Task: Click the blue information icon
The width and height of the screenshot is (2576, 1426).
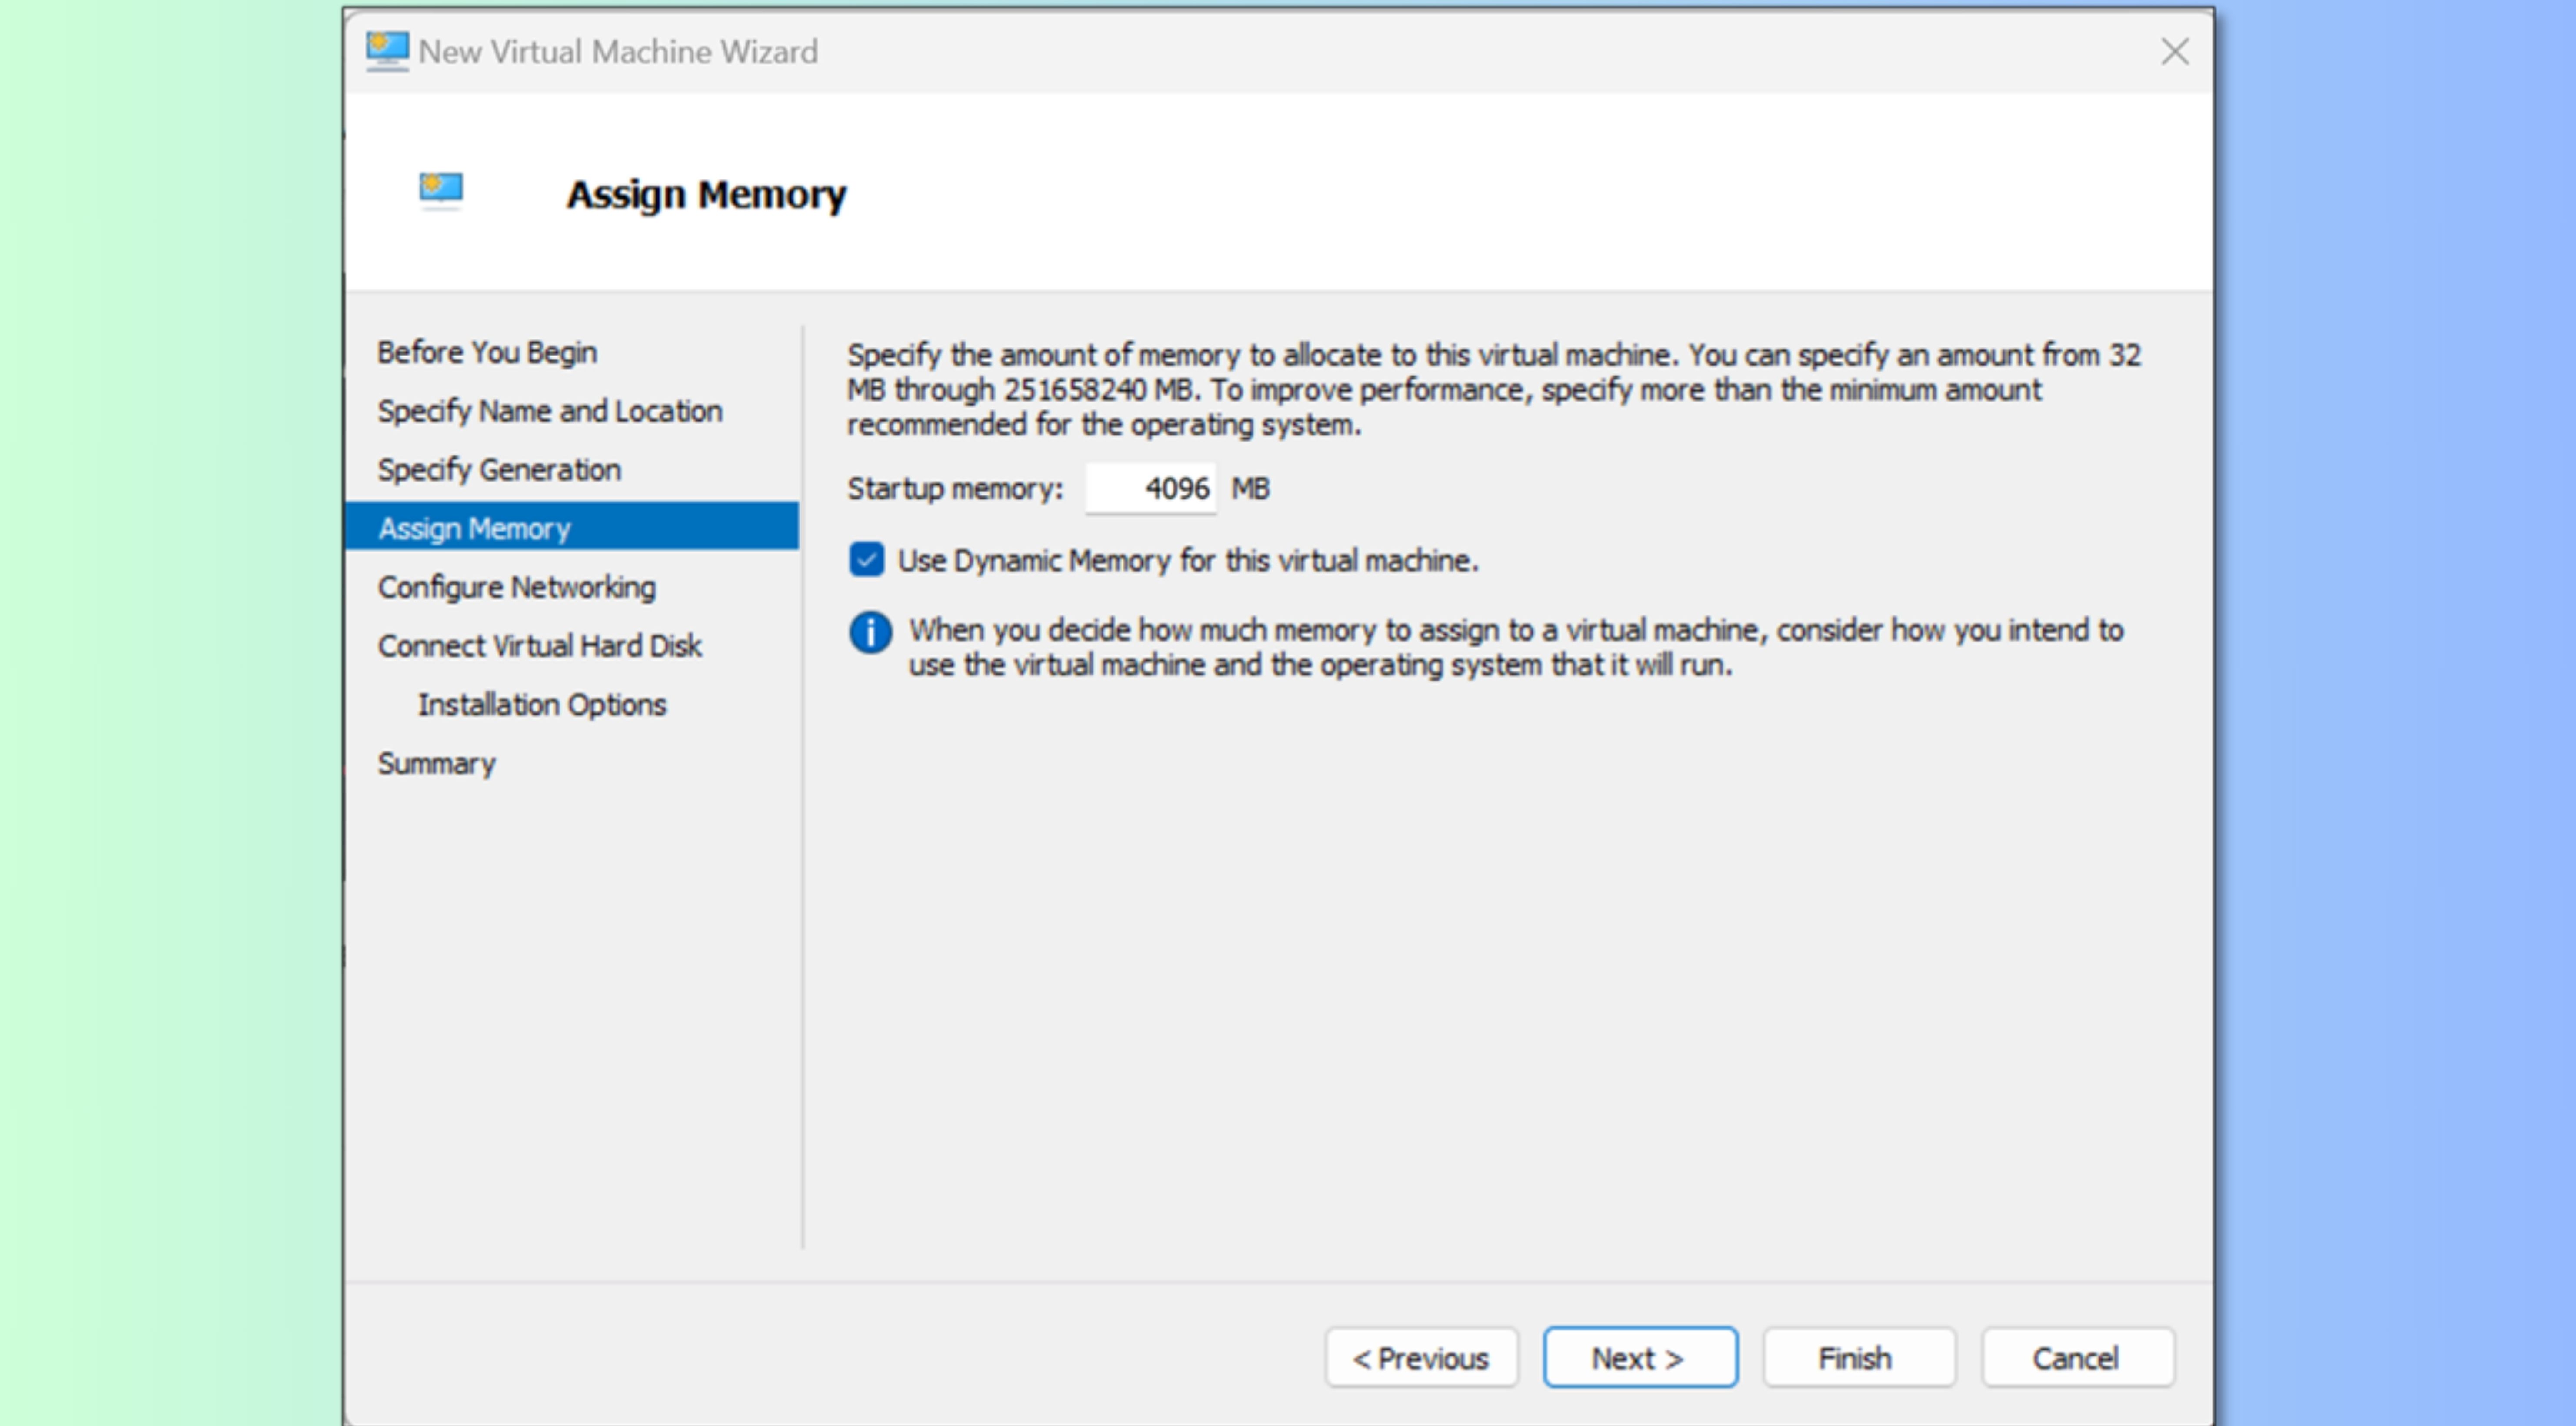Action: click(870, 632)
